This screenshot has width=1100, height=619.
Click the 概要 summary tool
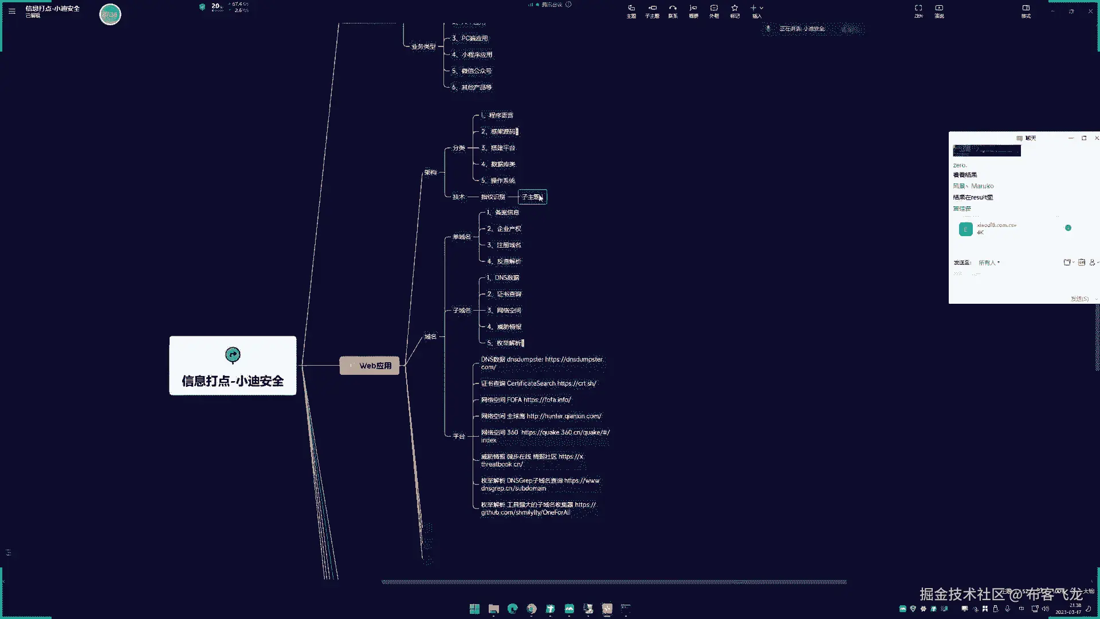tap(693, 11)
